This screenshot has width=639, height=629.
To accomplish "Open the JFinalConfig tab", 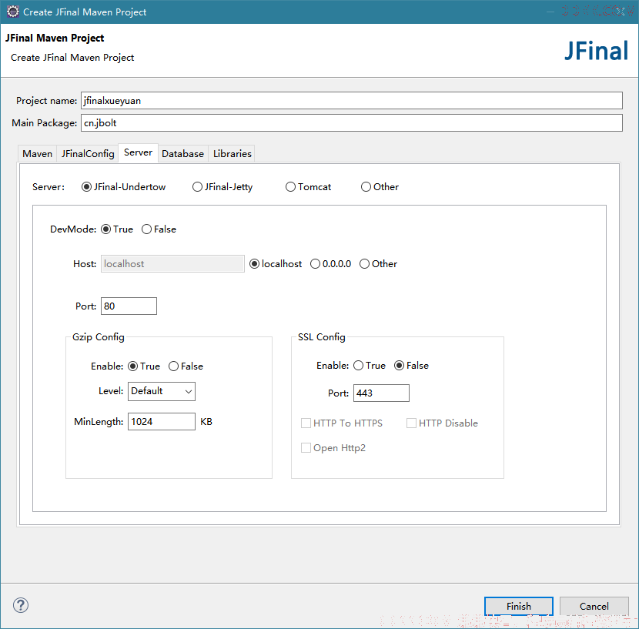I will [x=88, y=154].
